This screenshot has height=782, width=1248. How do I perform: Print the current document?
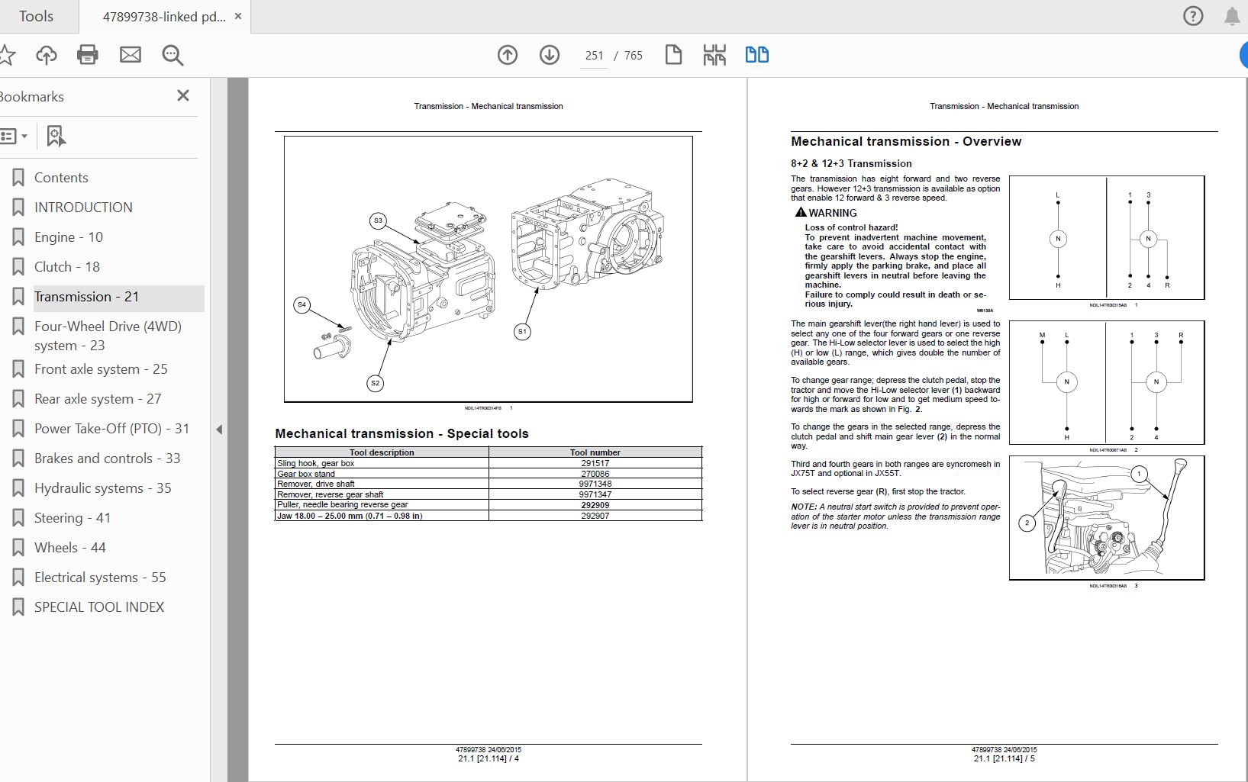point(87,55)
